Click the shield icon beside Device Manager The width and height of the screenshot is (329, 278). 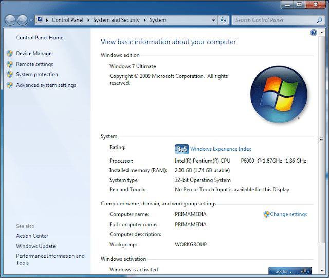(9, 53)
